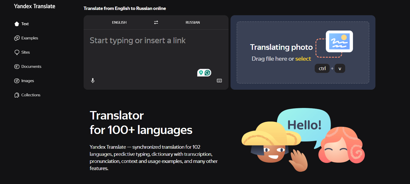Start voice input with microphone icon
Viewport: 410px width, 184px height.
[x=93, y=80]
